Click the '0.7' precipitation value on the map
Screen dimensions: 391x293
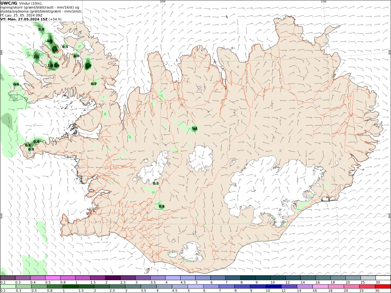point(94,84)
